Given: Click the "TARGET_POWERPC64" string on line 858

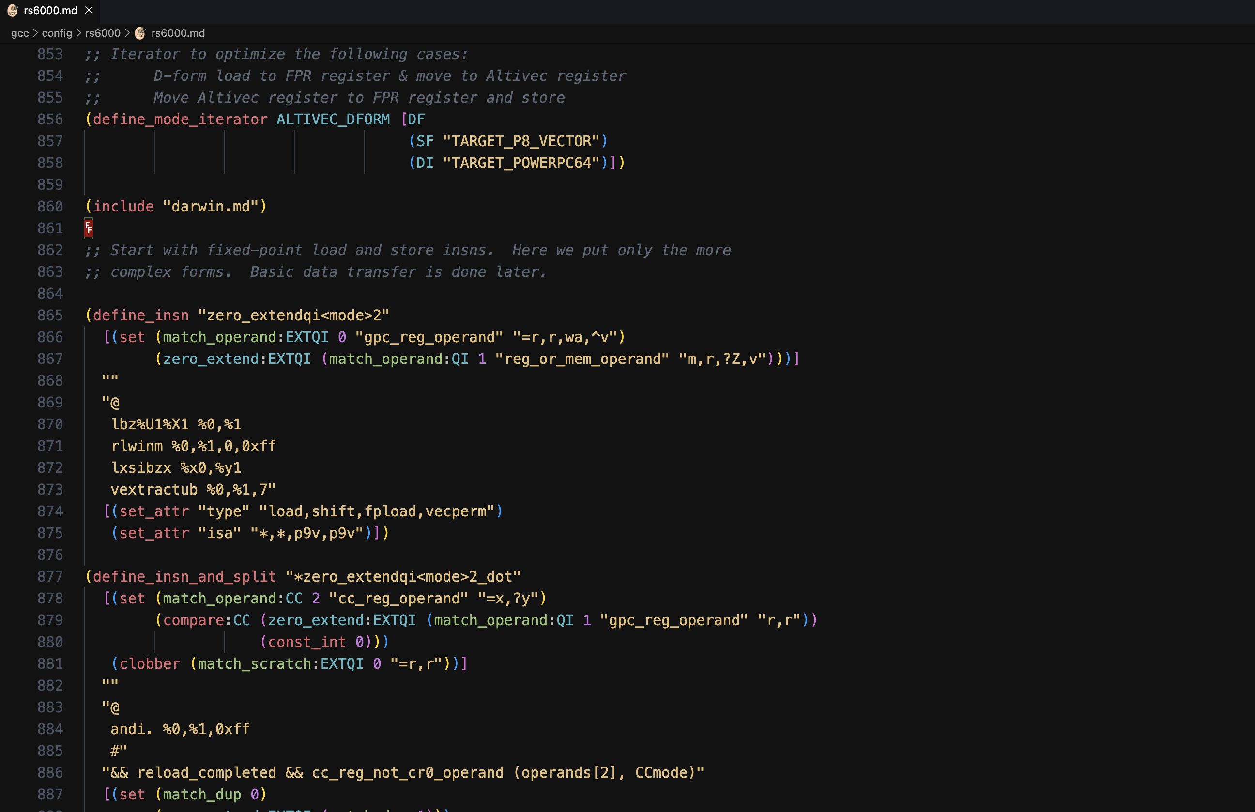Looking at the screenshot, I should point(523,163).
